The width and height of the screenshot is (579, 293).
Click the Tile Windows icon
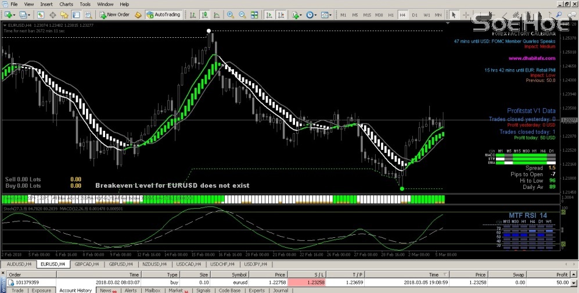[254, 15]
